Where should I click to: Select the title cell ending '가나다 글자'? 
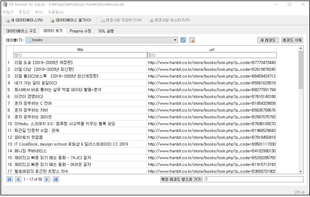coord(80,158)
